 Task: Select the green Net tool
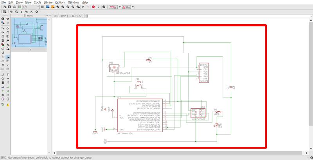pyautogui.click(x=8, y=87)
